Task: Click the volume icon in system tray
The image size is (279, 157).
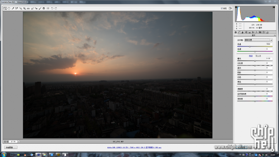Action: click(266, 155)
